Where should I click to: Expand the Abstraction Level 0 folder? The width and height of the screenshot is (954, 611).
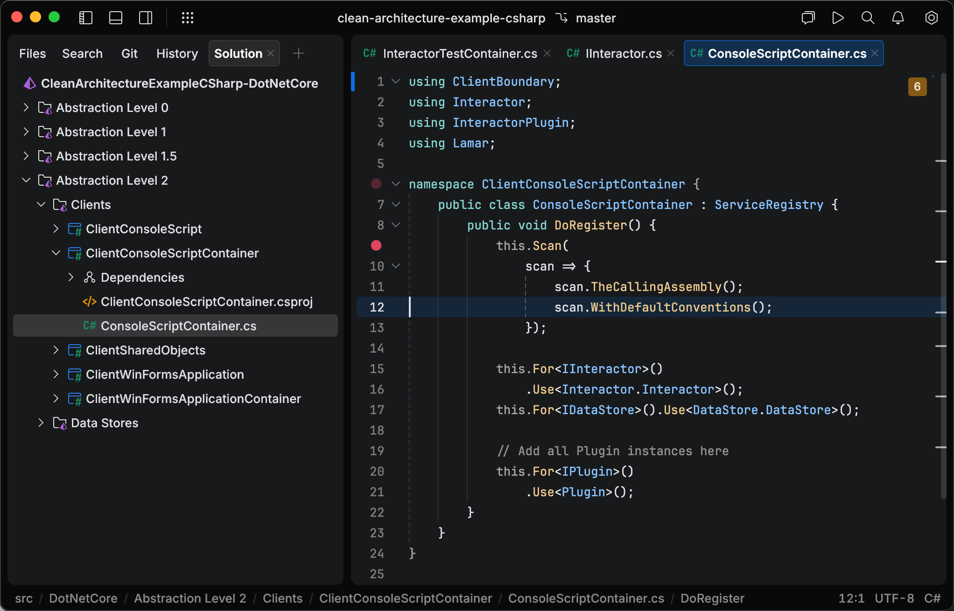click(x=26, y=107)
